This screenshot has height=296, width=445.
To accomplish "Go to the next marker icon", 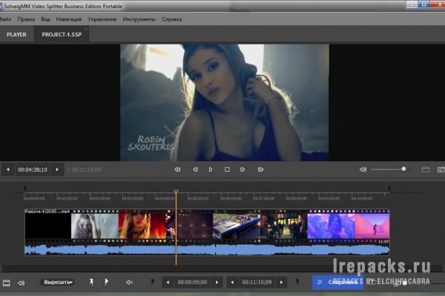I will tap(297, 281).
